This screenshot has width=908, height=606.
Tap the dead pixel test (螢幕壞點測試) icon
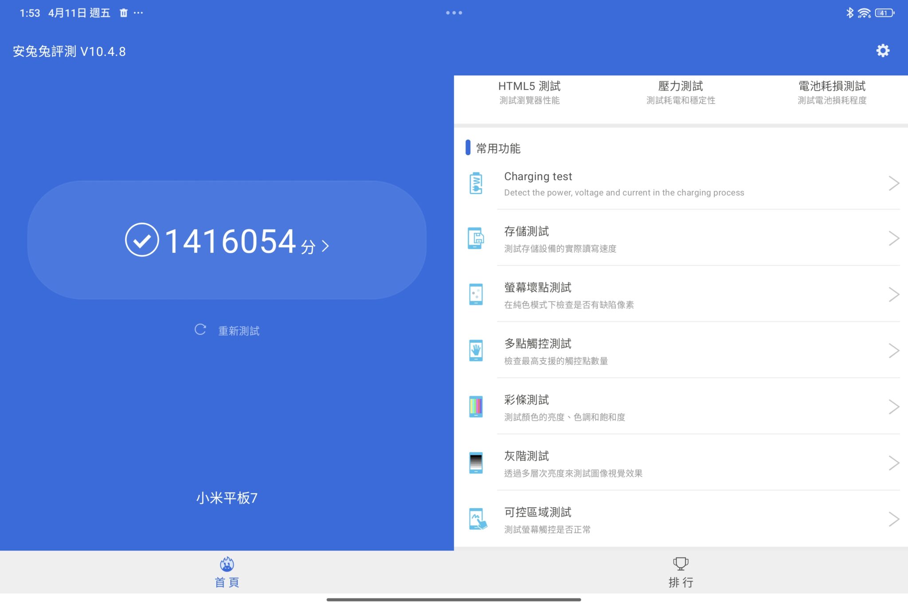click(x=476, y=294)
